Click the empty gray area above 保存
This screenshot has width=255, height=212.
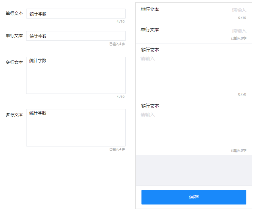(x=194, y=170)
